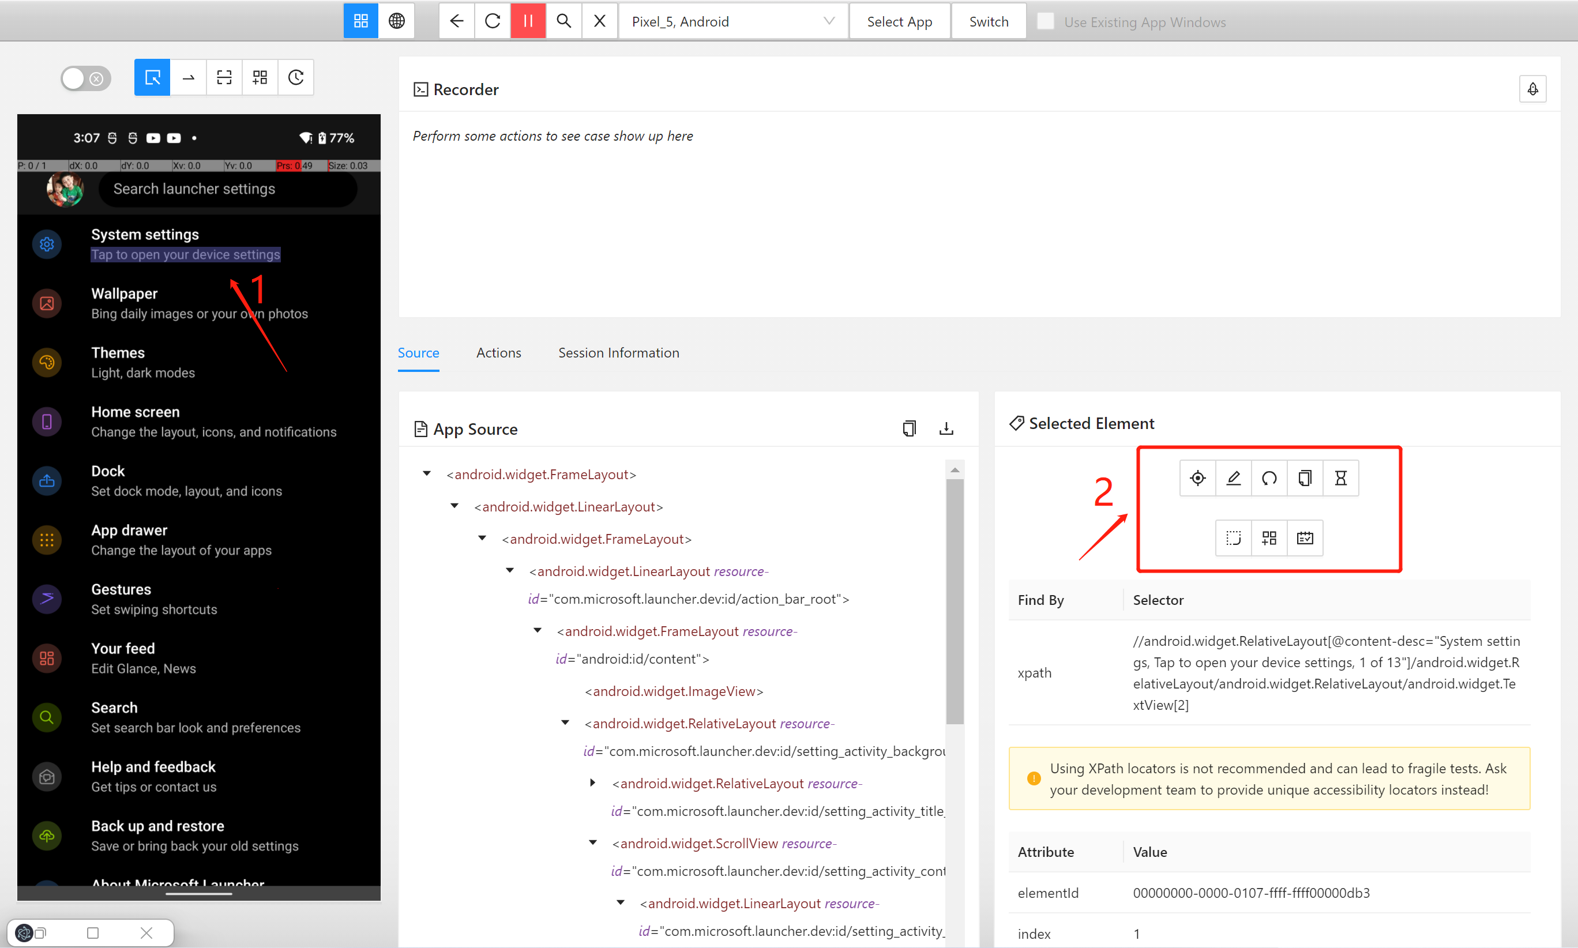1578x948 pixels.
Task: Open the search for element magnifier
Action: tap(563, 21)
